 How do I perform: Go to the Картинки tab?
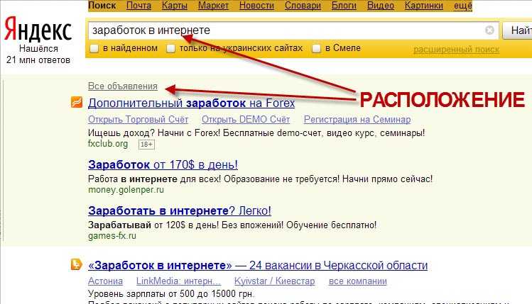pyautogui.click(x=424, y=6)
